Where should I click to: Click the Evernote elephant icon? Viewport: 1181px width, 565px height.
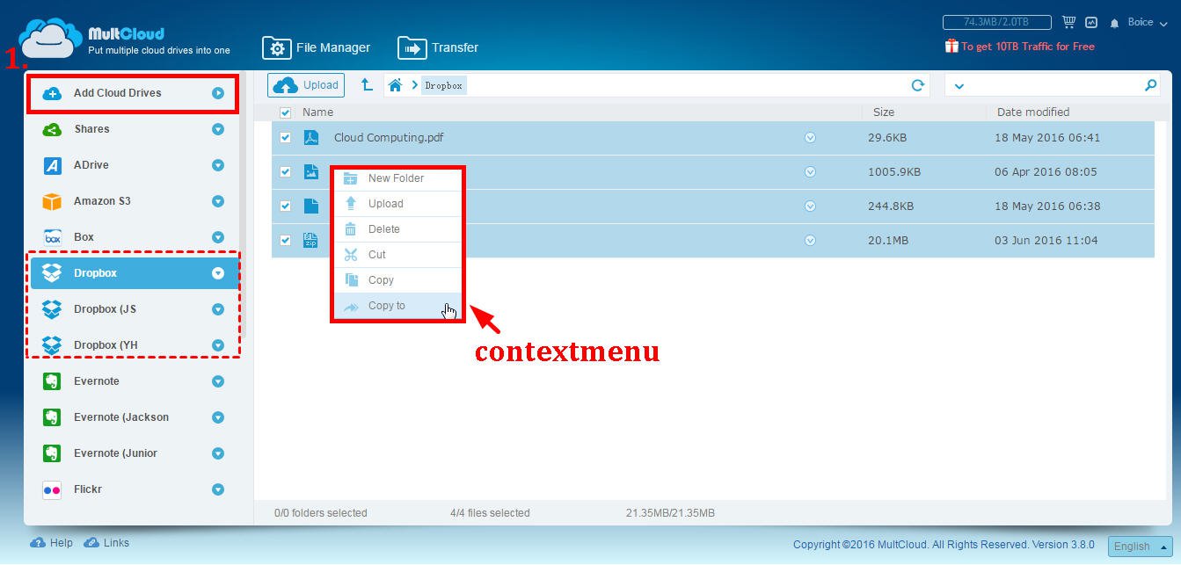pos(52,381)
